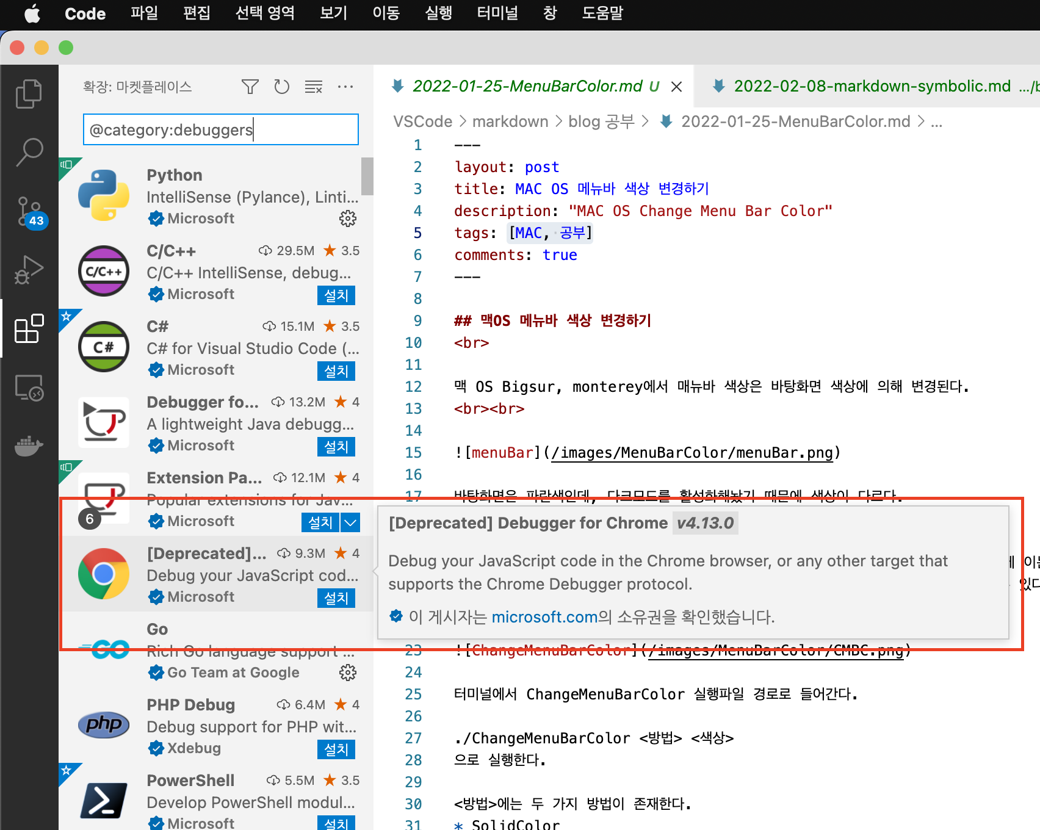Open install options dropdown for Extension Pack
Viewport: 1040px width, 830px height.
coord(350,522)
